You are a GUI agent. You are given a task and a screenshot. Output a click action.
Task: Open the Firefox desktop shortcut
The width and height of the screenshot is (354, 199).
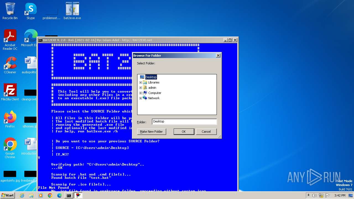10,119
